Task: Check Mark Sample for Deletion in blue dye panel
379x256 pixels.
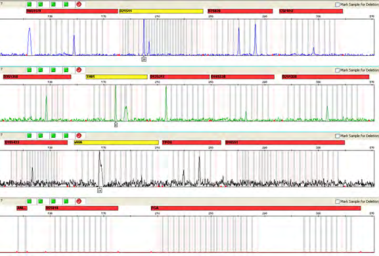Action: 338,5
